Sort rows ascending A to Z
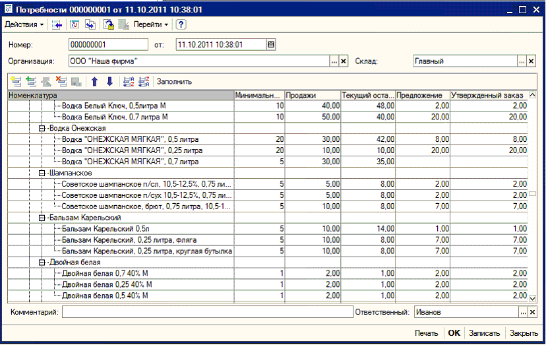The height and width of the screenshot is (345, 546). pyautogui.click(x=128, y=82)
